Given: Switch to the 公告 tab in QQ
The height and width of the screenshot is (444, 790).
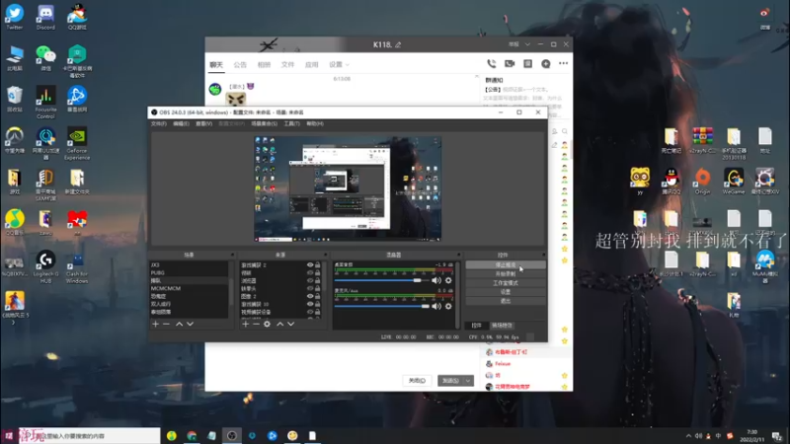Looking at the screenshot, I should tap(240, 64).
